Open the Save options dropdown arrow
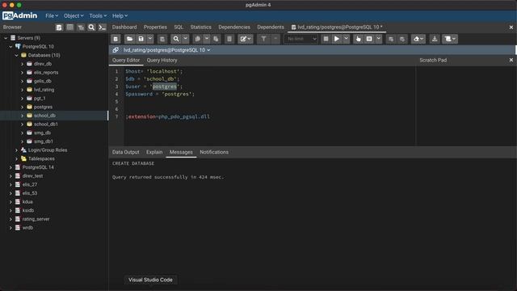 (x=150, y=39)
